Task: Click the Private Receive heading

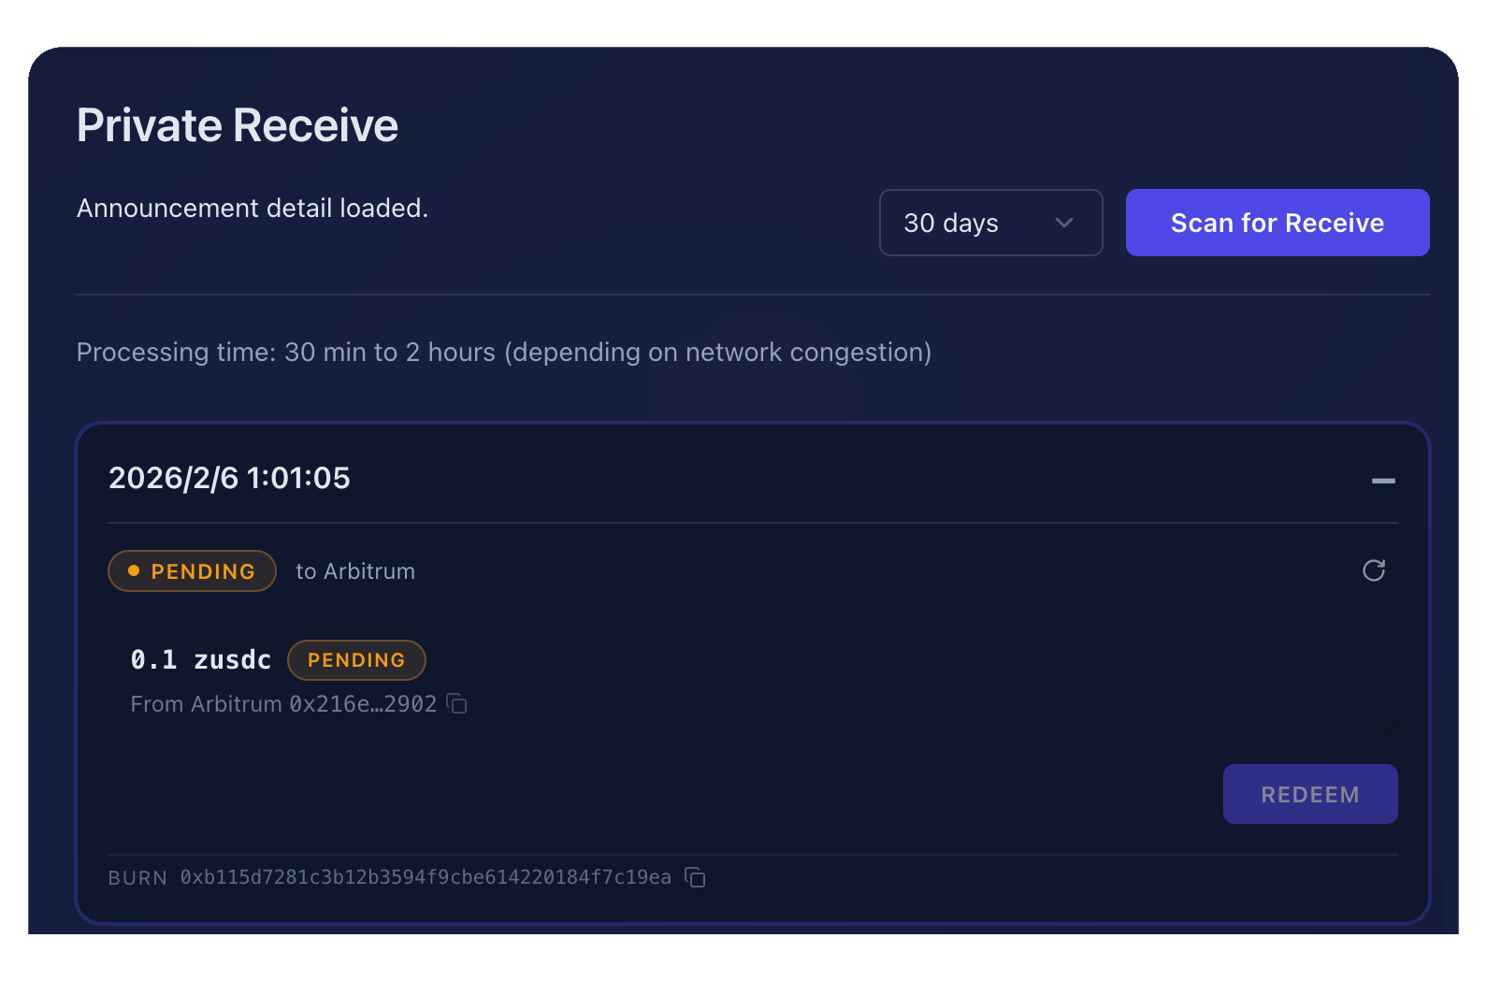Action: pyautogui.click(x=238, y=125)
